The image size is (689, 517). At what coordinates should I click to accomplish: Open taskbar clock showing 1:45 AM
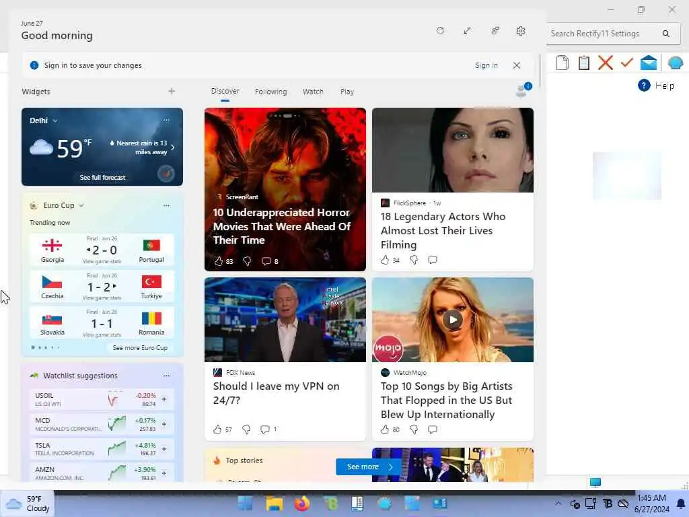(x=651, y=504)
